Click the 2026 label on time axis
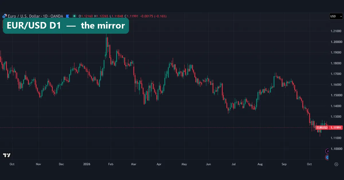This screenshot has width=344, height=180. click(87, 164)
